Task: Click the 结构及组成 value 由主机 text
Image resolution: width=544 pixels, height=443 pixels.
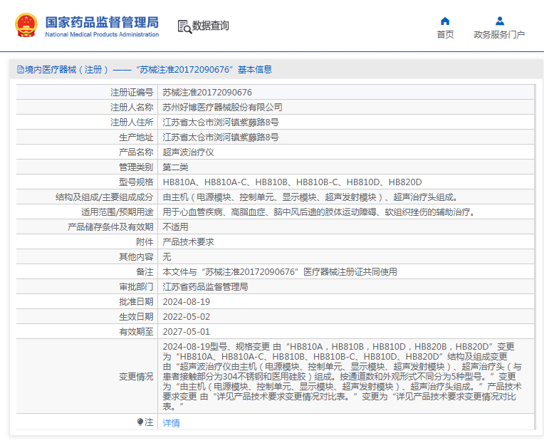Action: tap(310, 197)
